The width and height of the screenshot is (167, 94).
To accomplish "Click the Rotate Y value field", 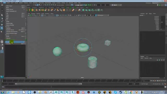I will click(x=162, y=22).
